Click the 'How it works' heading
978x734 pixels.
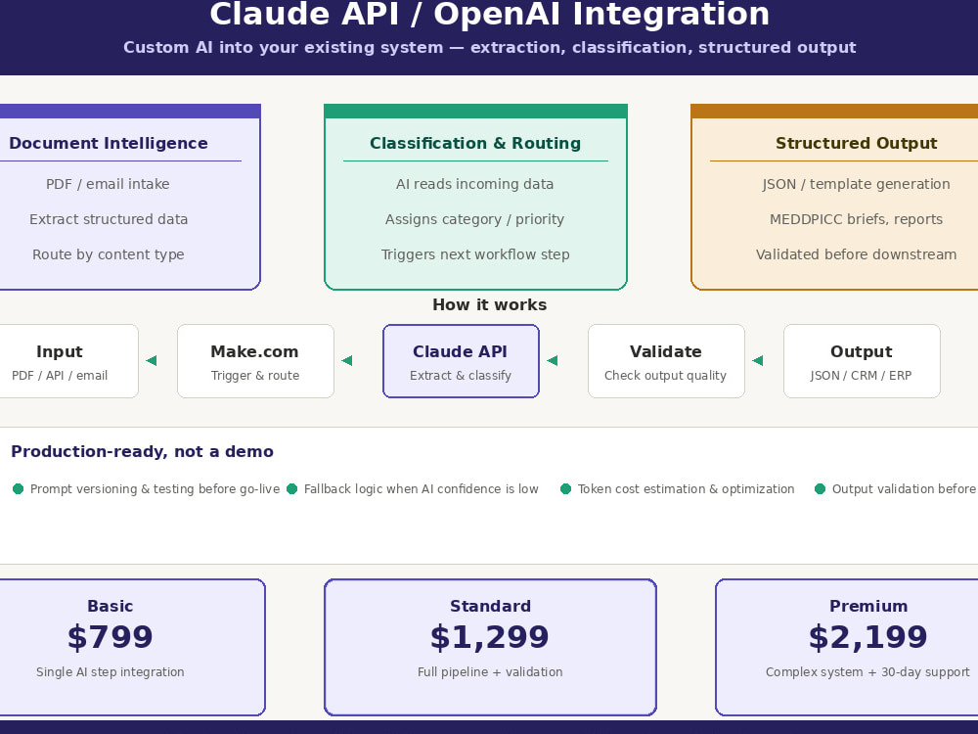coord(490,304)
